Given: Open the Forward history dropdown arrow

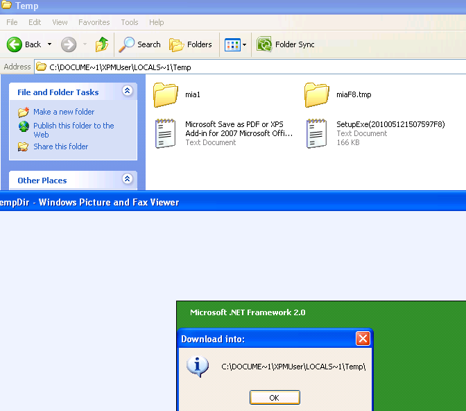Looking at the screenshot, I should (85, 44).
